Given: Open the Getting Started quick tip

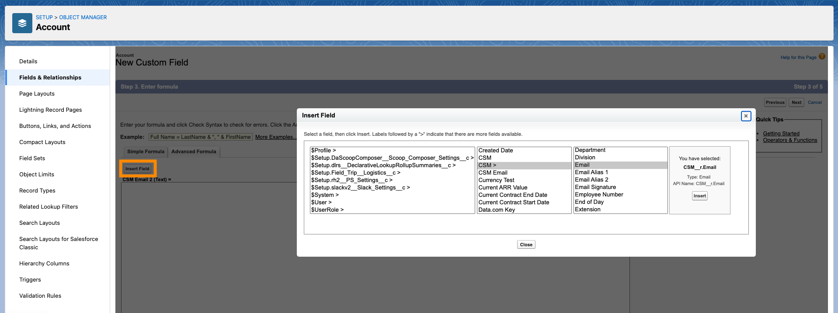Looking at the screenshot, I should (x=781, y=134).
